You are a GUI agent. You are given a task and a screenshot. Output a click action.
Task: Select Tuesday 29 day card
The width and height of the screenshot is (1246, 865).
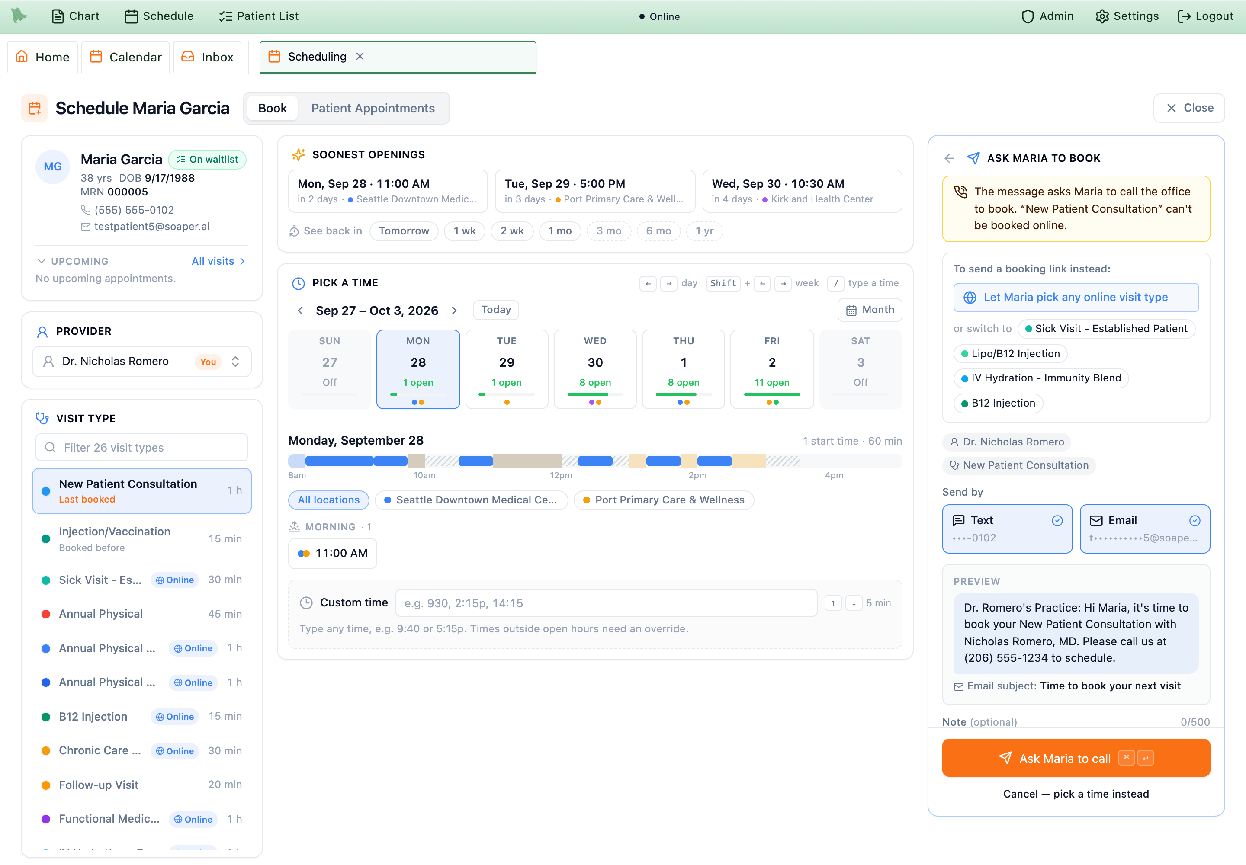coord(507,369)
